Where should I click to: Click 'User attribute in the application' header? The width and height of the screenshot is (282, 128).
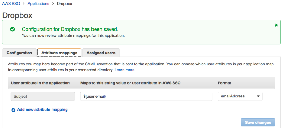coord(40,83)
